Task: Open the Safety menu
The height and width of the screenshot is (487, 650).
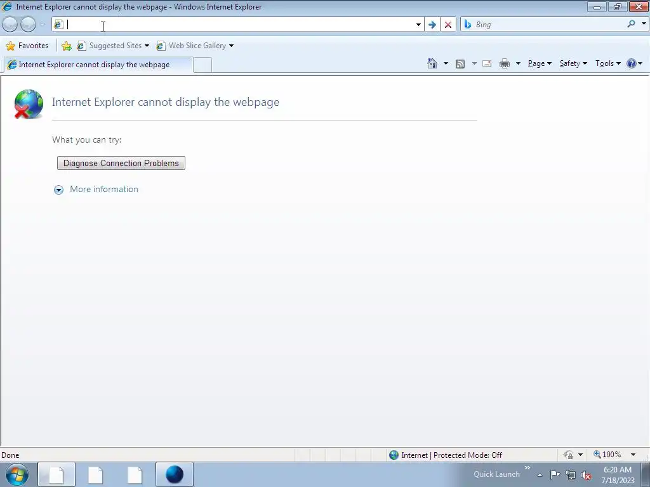Action: pos(573,63)
